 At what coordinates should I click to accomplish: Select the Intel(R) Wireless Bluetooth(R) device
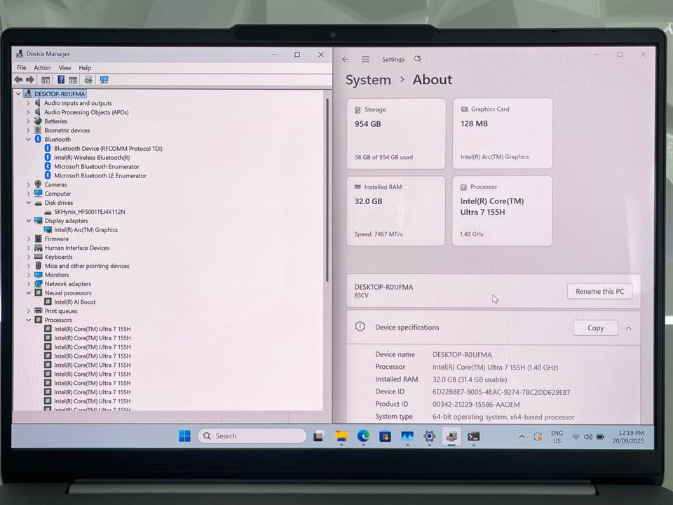click(92, 158)
